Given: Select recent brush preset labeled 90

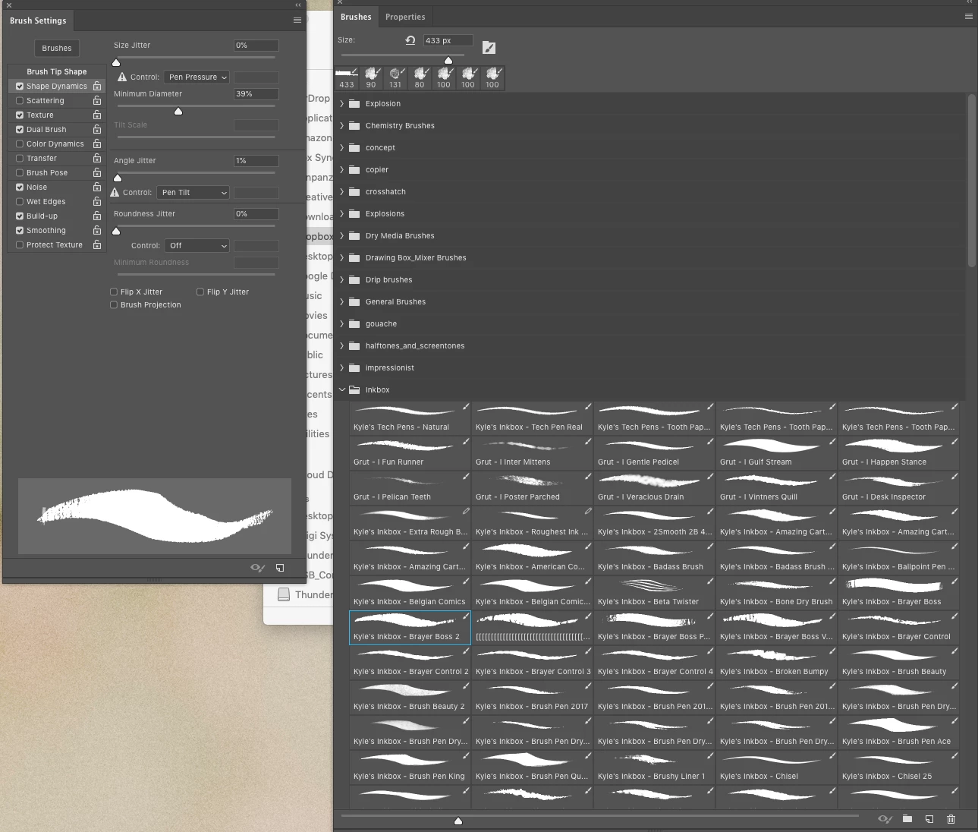Looking at the screenshot, I should tap(371, 78).
